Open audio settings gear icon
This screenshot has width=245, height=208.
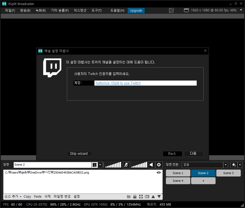pyautogui.click(x=159, y=165)
